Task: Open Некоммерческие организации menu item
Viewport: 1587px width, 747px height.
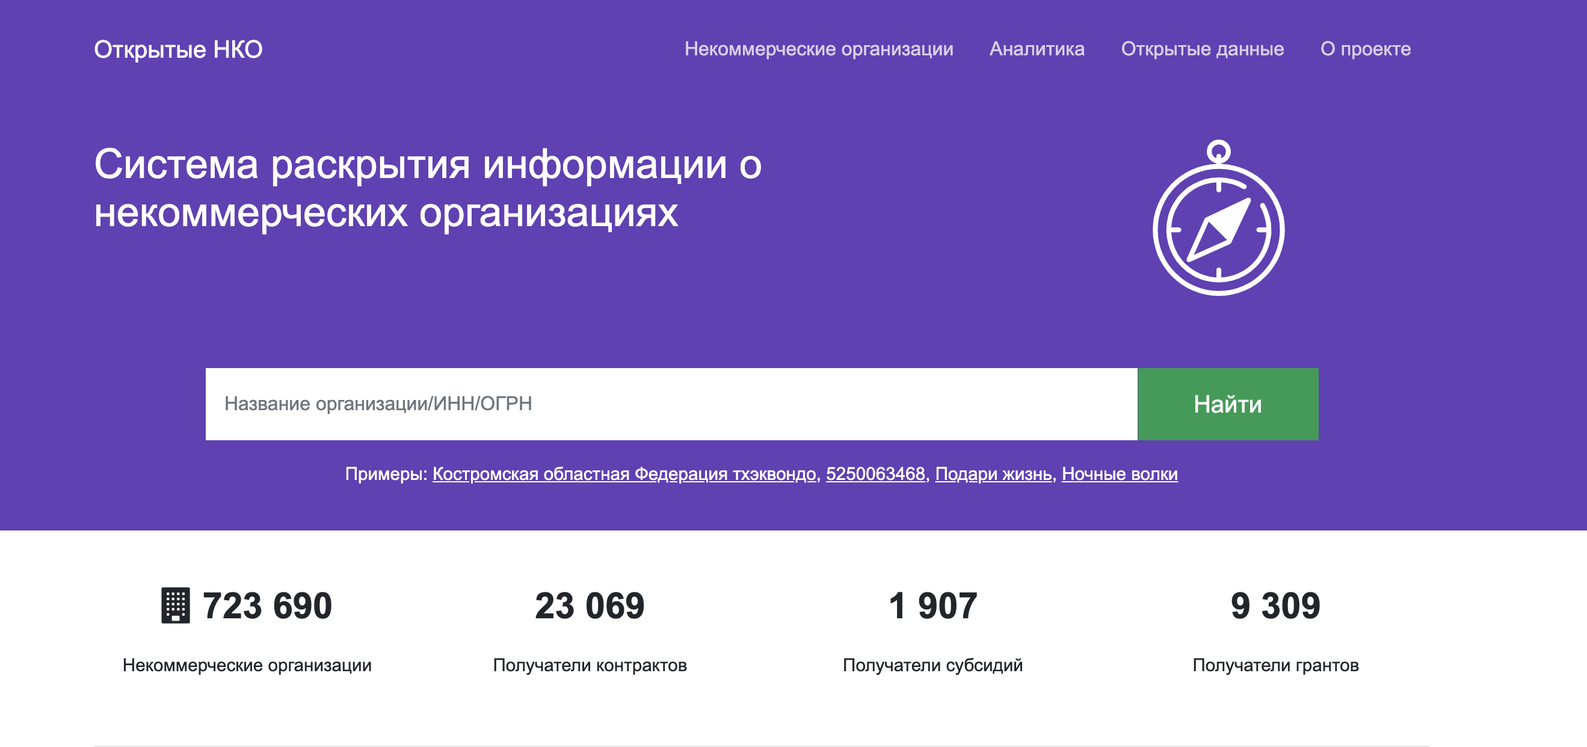Action: click(818, 49)
